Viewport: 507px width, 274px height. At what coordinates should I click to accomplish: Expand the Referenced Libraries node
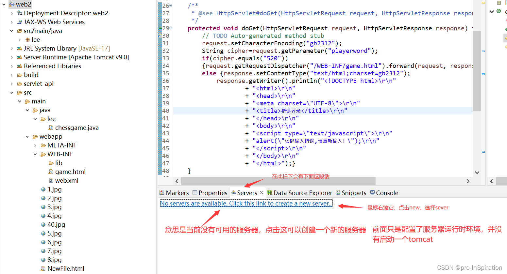(x=12, y=66)
